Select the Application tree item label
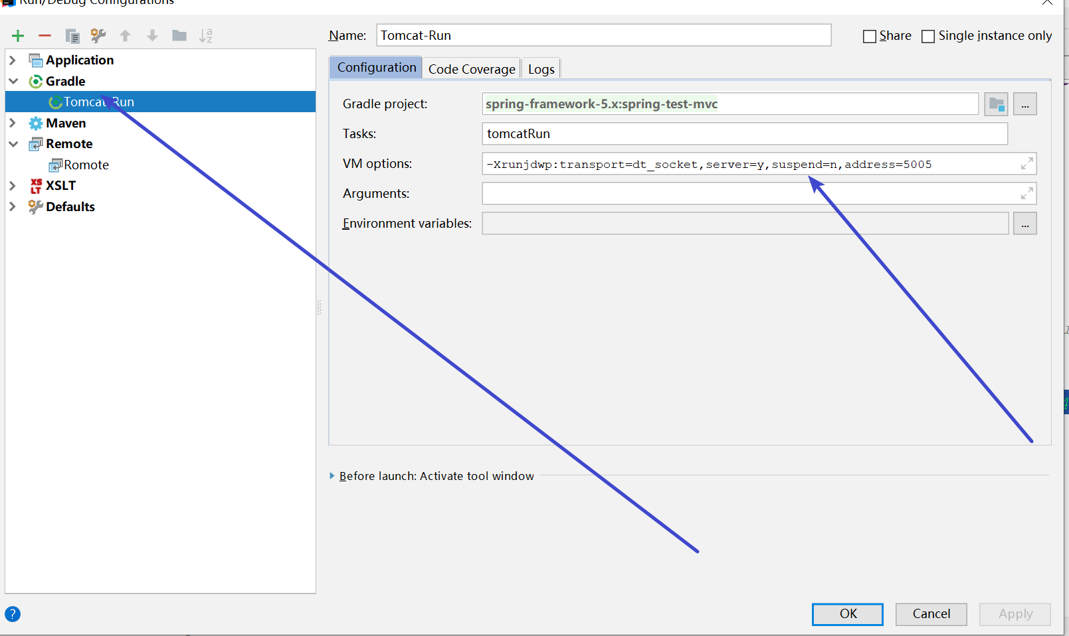 pos(80,60)
